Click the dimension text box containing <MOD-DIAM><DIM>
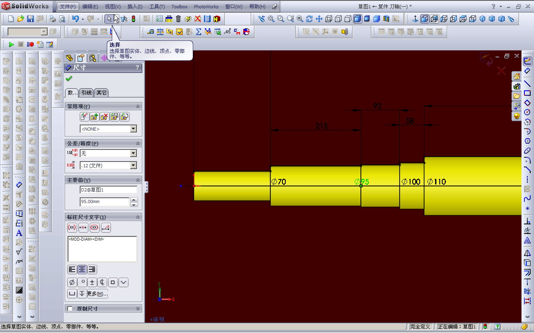534x333 pixels. tap(102, 249)
